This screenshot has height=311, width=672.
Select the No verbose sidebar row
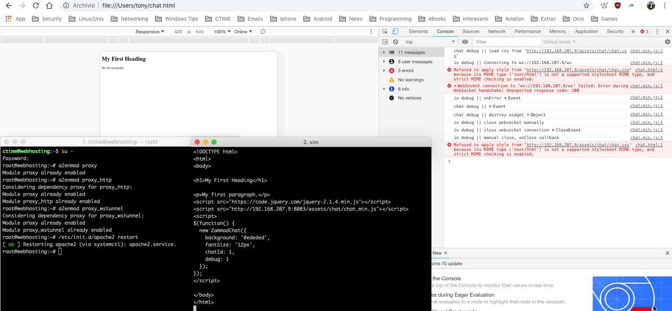[x=412, y=98]
